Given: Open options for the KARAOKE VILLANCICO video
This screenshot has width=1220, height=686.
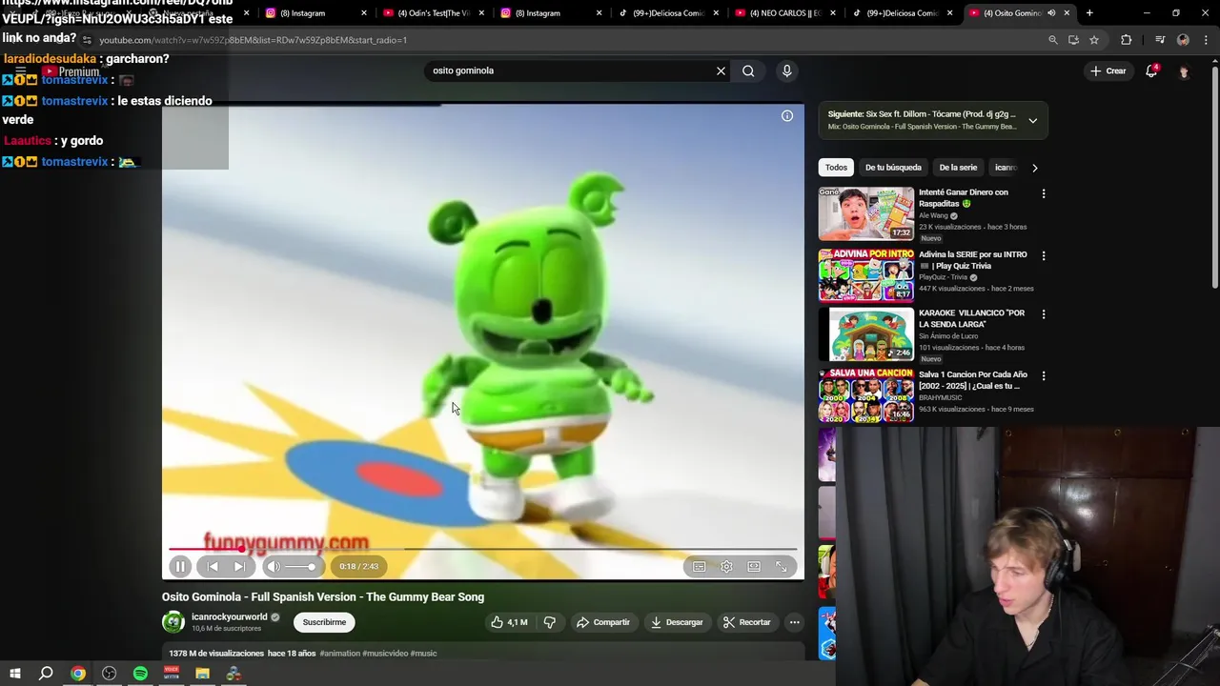Looking at the screenshot, I should coord(1044,313).
